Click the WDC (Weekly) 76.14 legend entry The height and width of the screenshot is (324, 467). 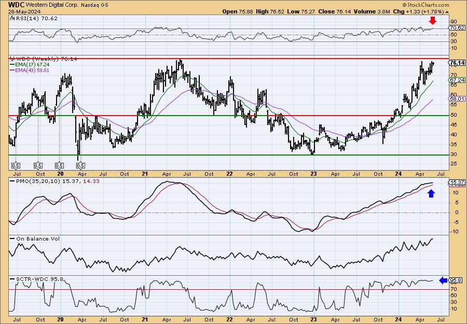[x=44, y=59]
